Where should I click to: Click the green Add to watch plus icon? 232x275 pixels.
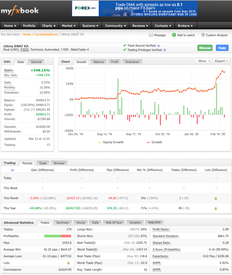click(174, 35)
